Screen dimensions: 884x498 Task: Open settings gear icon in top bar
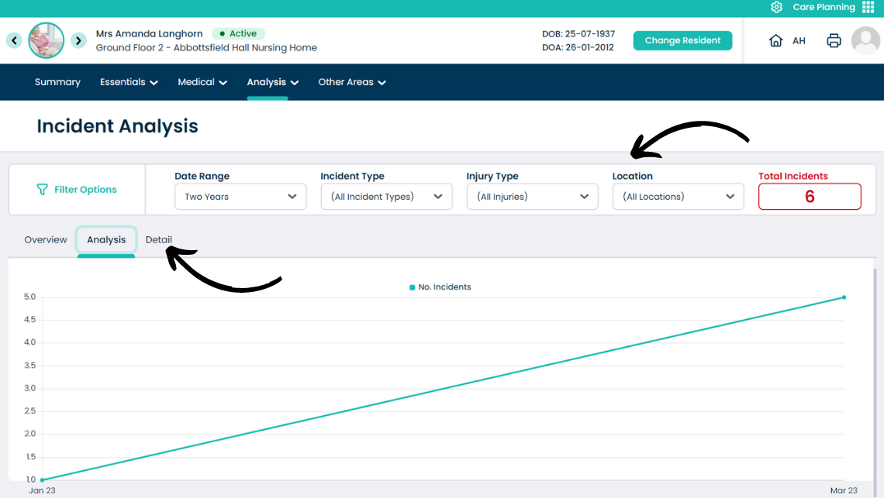(x=776, y=7)
